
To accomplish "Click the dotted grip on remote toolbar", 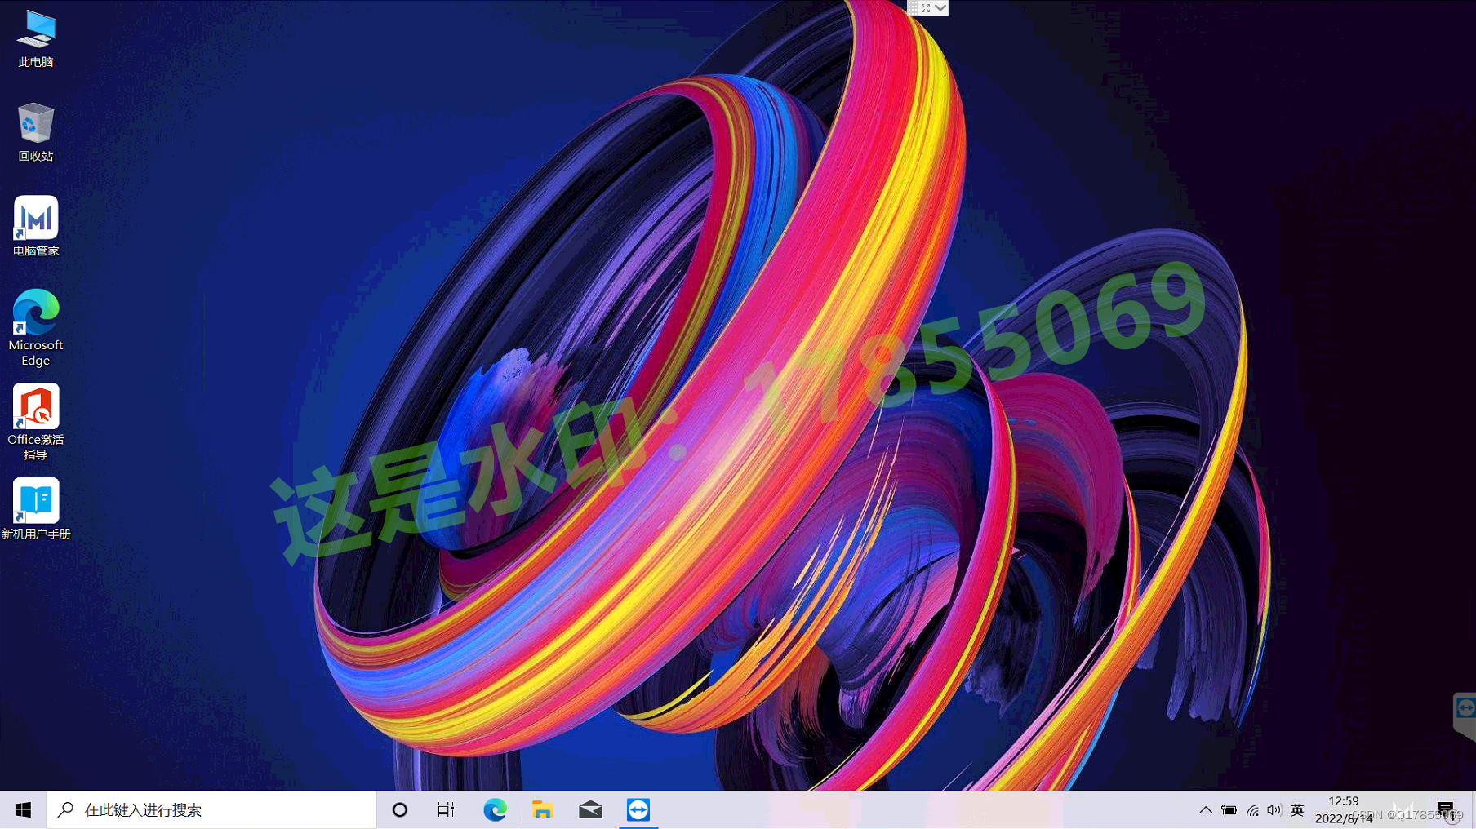I will pos(913,7).
